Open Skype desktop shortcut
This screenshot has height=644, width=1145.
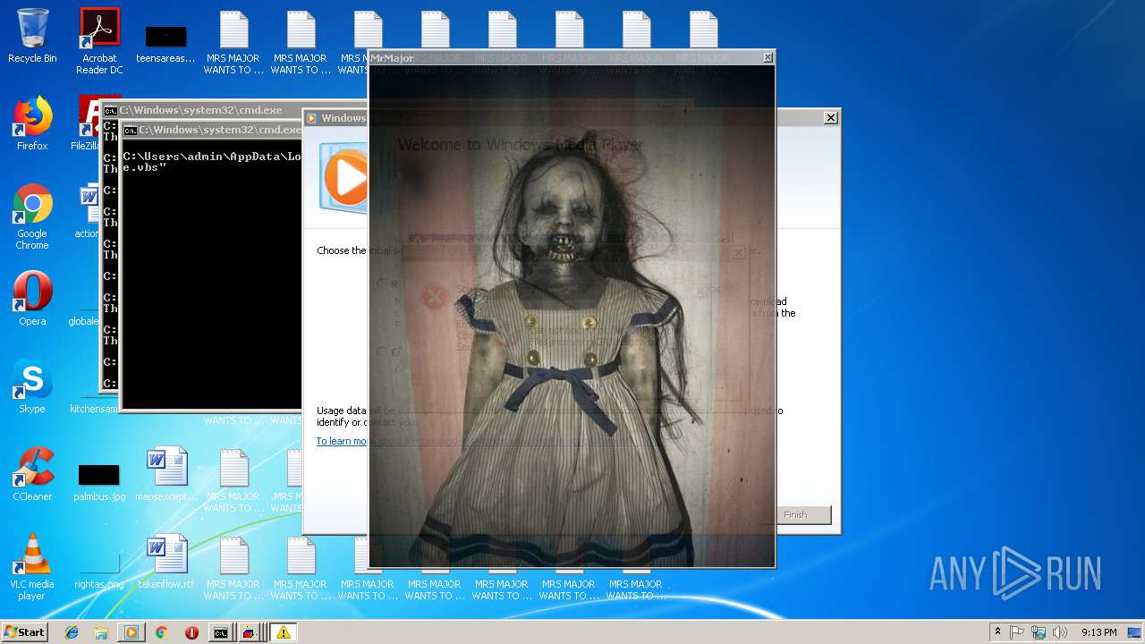[32, 386]
